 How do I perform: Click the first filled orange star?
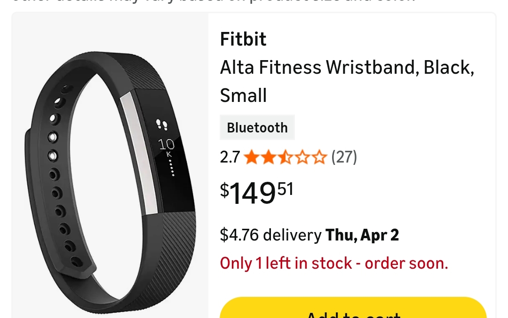pyautogui.click(x=252, y=157)
